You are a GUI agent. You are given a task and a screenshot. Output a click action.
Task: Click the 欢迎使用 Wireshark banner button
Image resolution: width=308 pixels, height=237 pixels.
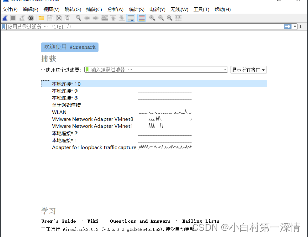[x=70, y=47]
